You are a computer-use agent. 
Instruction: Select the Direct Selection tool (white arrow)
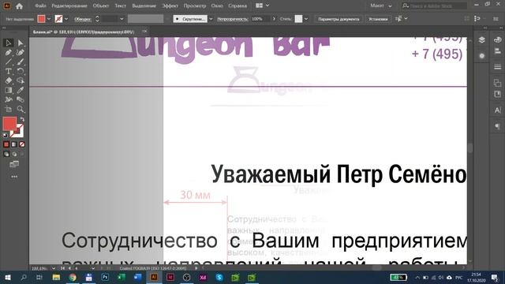coord(21,43)
